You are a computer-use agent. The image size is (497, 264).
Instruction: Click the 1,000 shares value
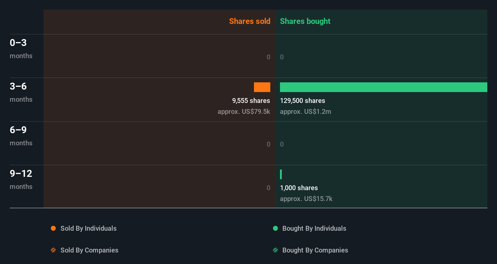[x=299, y=188]
